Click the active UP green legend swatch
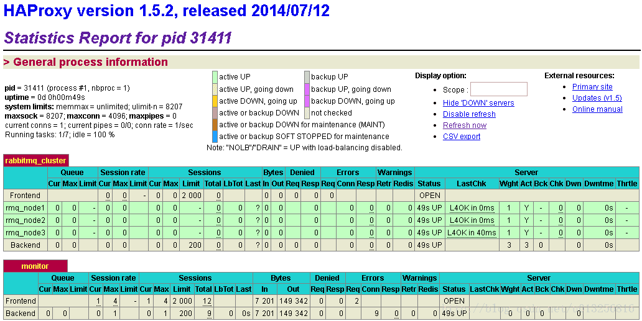This screenshot has height=321, width=642. pyautogui.click(x=215, y=77)
